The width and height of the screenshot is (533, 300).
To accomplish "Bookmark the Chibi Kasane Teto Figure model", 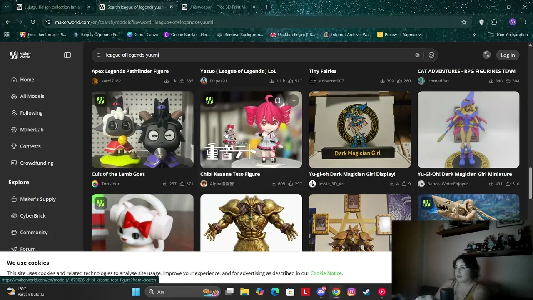I will [278, 100].
